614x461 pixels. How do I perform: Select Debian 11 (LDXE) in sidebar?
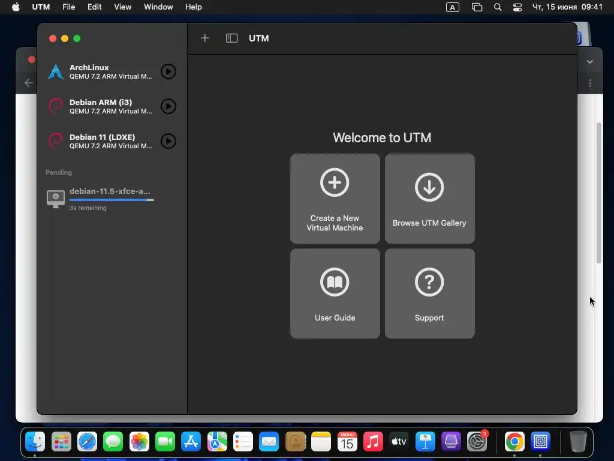(112, 141)
